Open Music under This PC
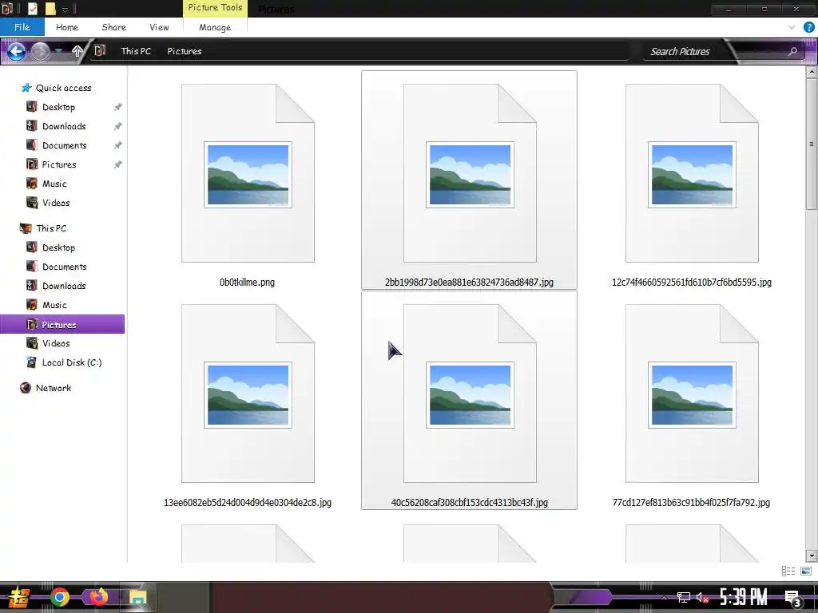This screenshot has width=818, height=613. [x=54, y=305]
